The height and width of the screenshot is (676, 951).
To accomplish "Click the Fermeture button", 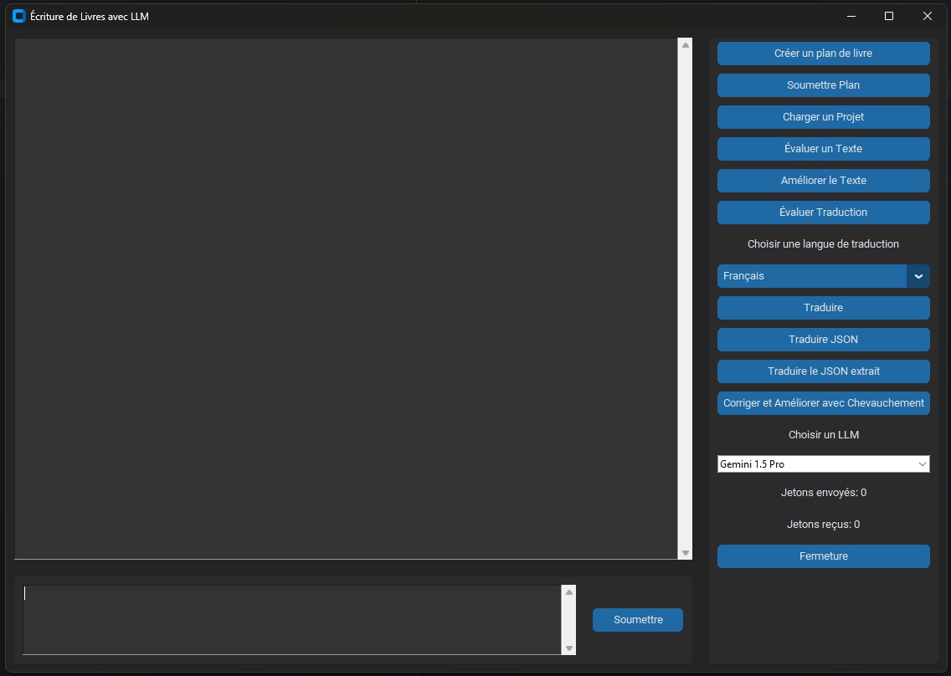I will pyautogui.click(x=823, y=556).
